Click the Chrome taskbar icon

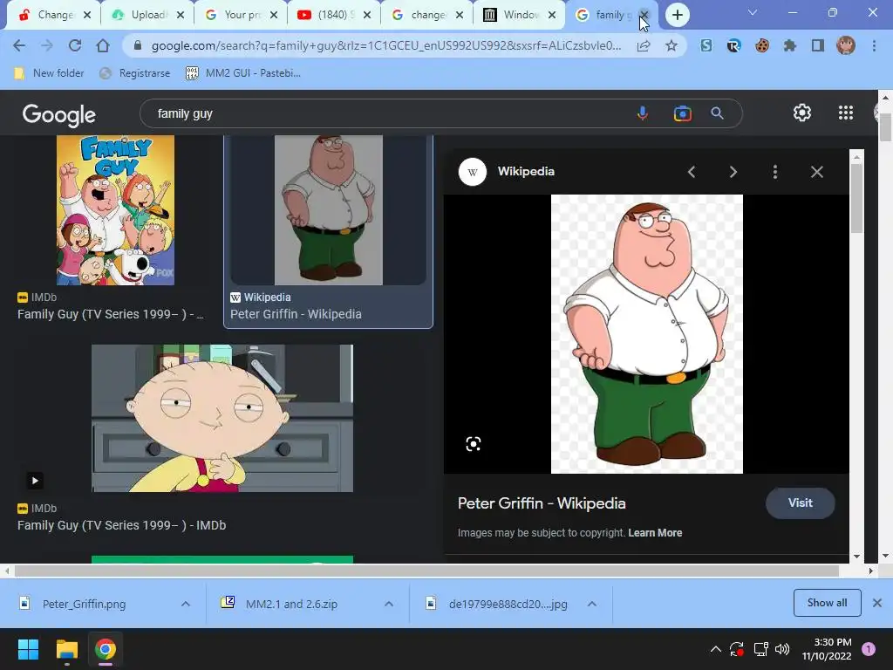point(105,649)
